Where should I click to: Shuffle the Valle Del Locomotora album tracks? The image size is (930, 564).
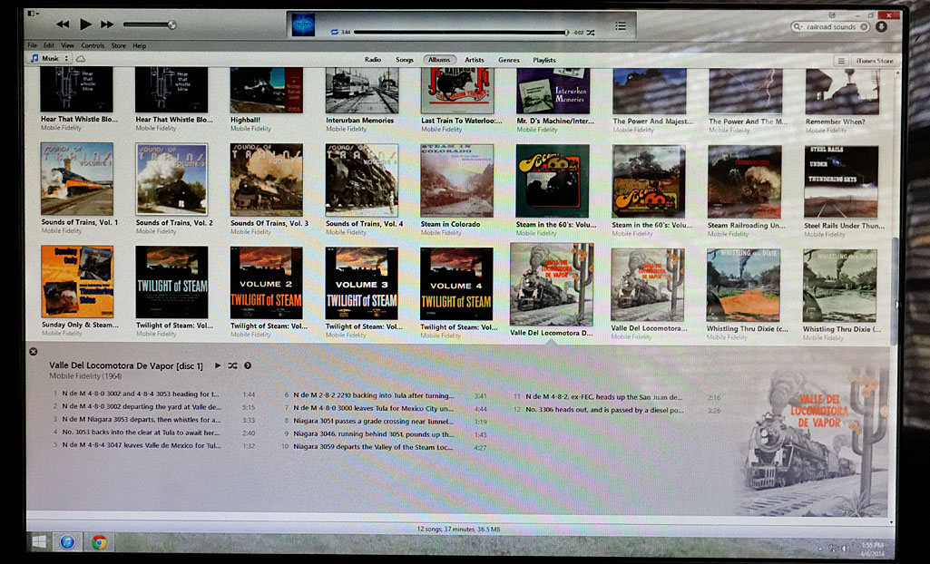coord(232,365)
